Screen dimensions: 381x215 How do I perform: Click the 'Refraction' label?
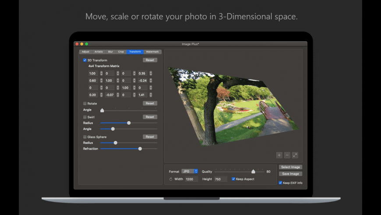click(91, 149)
